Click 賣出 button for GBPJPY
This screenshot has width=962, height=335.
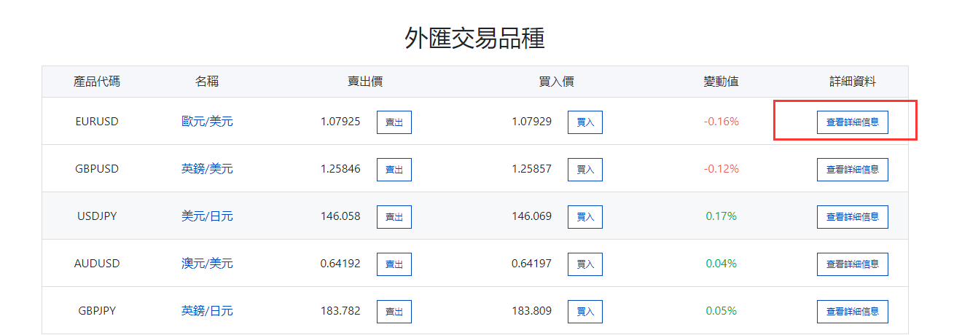pyautogui.click(x=394, y=312)
